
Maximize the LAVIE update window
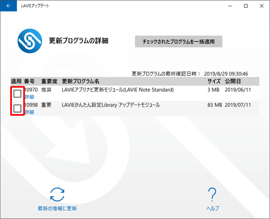246,6
